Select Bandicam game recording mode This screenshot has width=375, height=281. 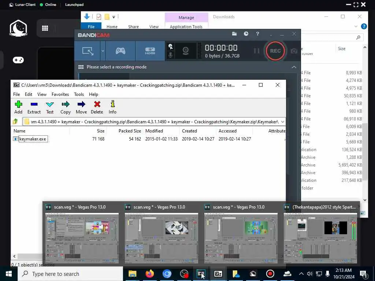(120, 51)
